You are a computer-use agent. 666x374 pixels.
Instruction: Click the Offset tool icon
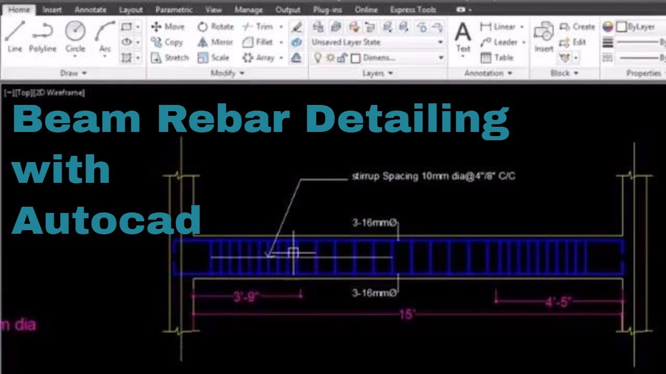(x=297, y=58)
